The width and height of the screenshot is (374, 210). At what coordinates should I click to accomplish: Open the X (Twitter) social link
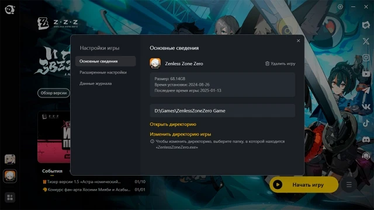point(366,41)
